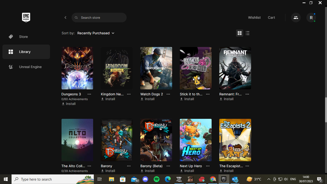
Task: Open the Friends list icon
Action: [x=296, y=18]
